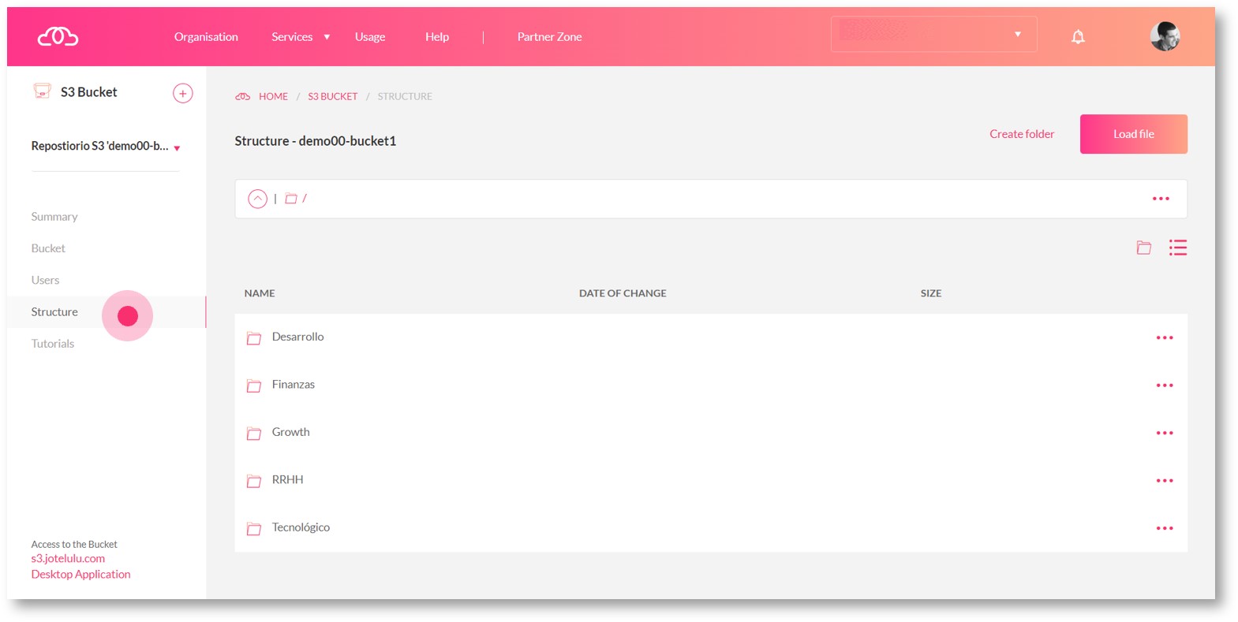Click Create folder
This screenshot has width=1238, height=622.
pos(1022,134)
